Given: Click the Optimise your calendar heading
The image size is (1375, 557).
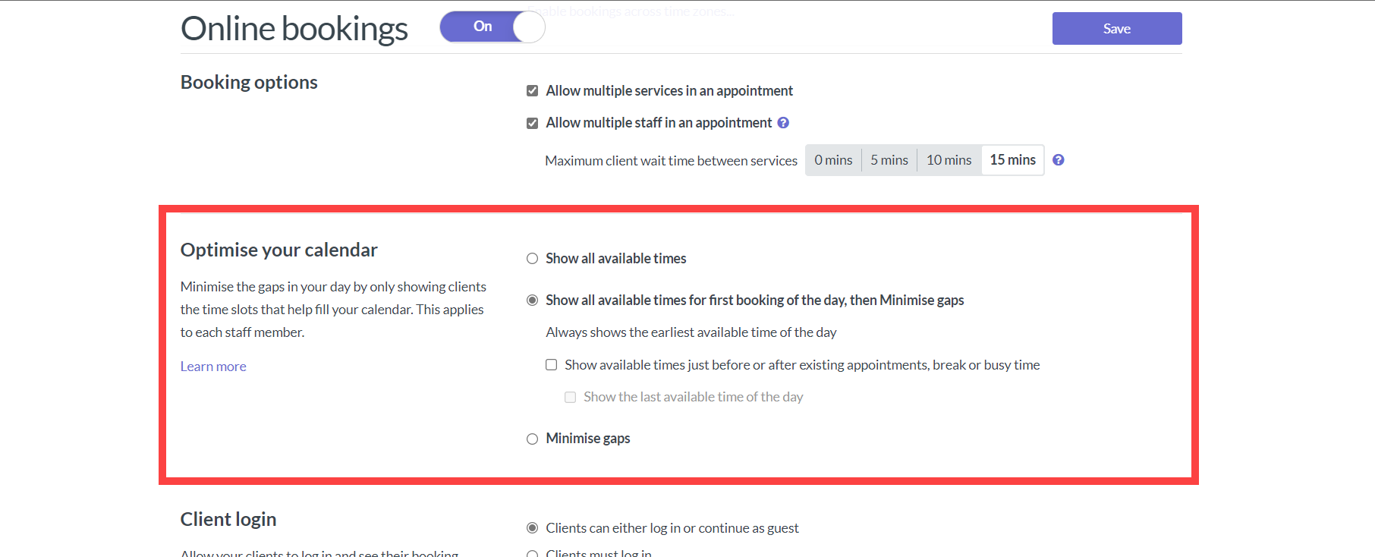Looking at the screenshot, I should (x=279, y=250).
